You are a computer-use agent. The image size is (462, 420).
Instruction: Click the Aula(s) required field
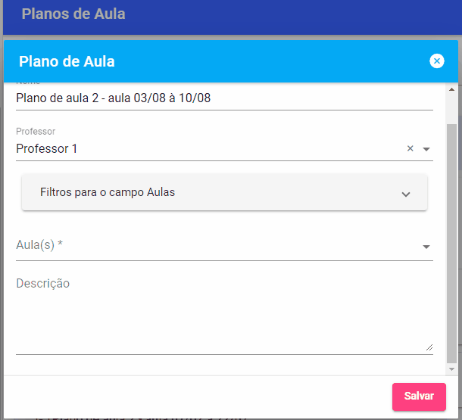[224, 246]
